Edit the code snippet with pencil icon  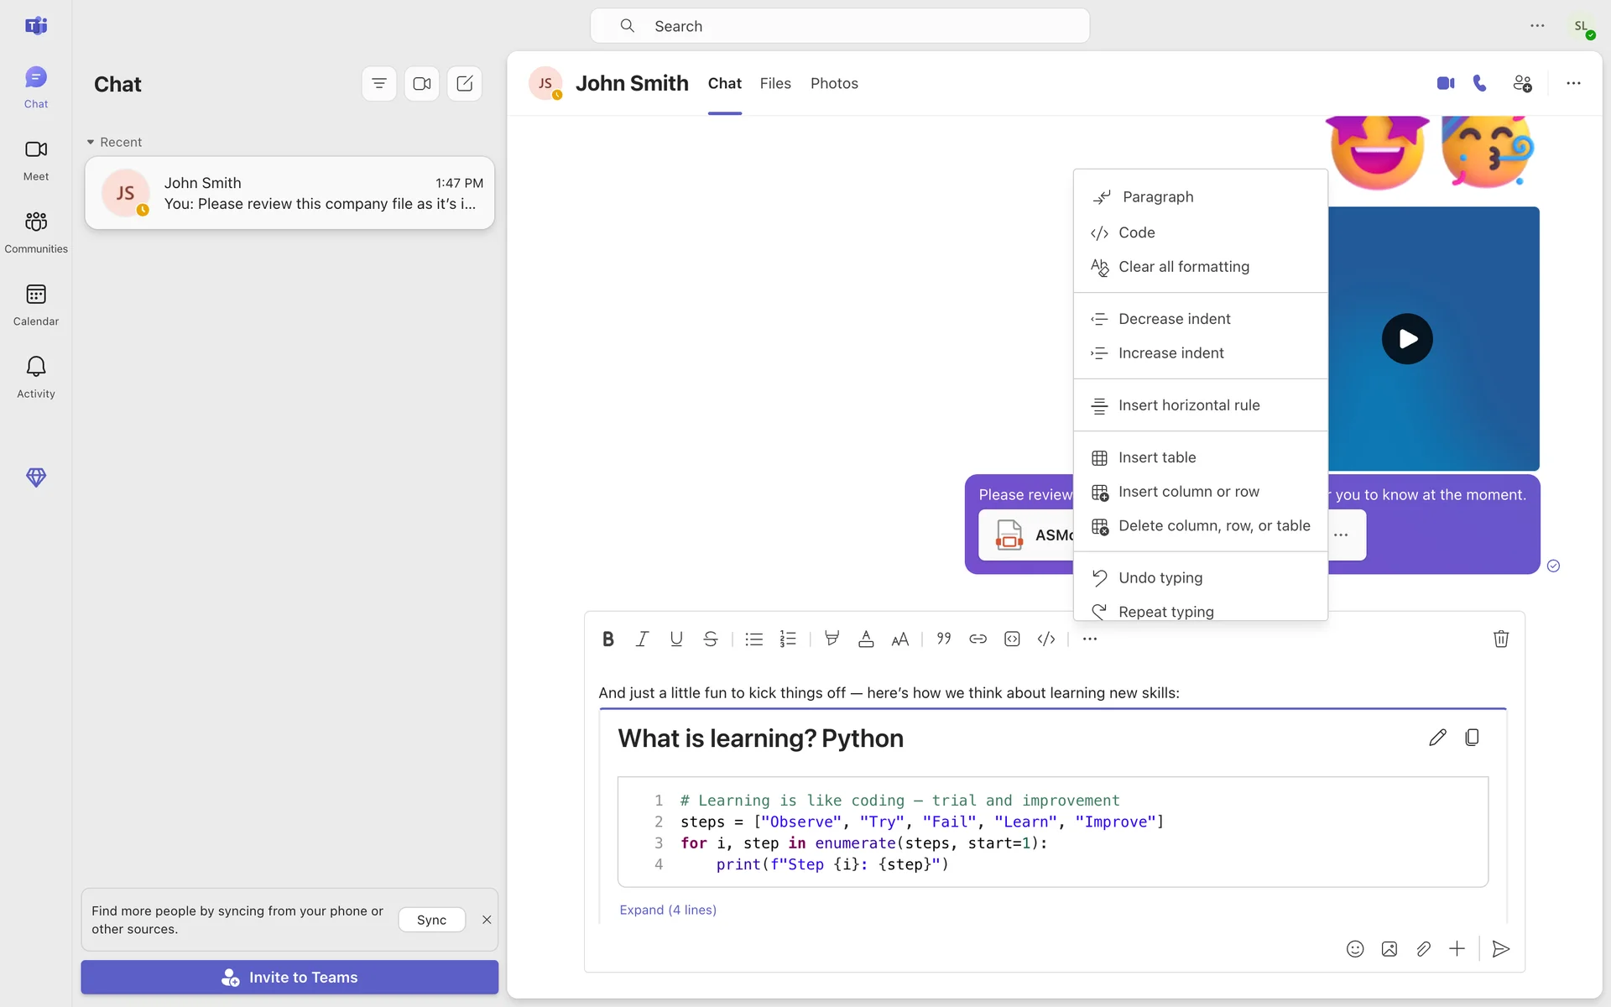[1437, 738]
